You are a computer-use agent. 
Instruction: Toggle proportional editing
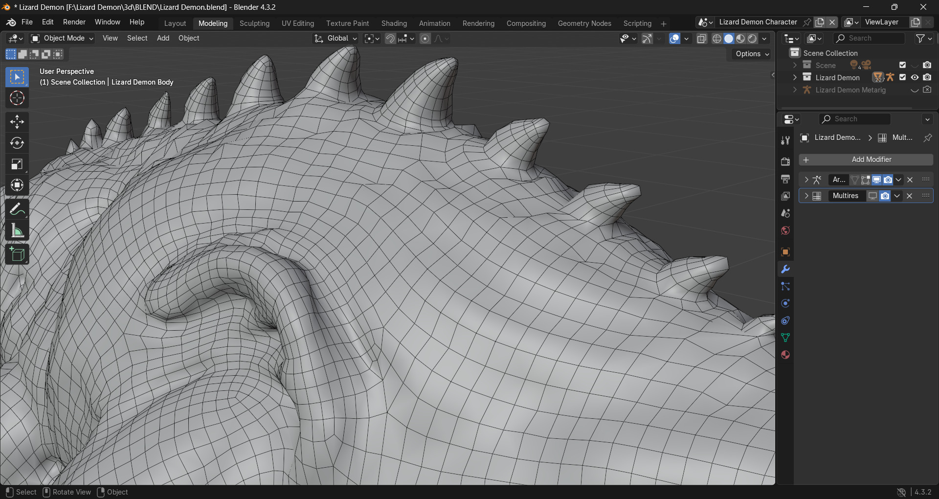(x=425, y=39)
